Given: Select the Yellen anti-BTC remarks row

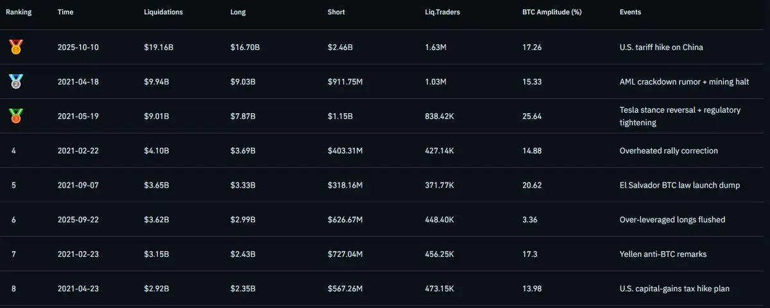Looking at the screenshot, I should 385,254.
